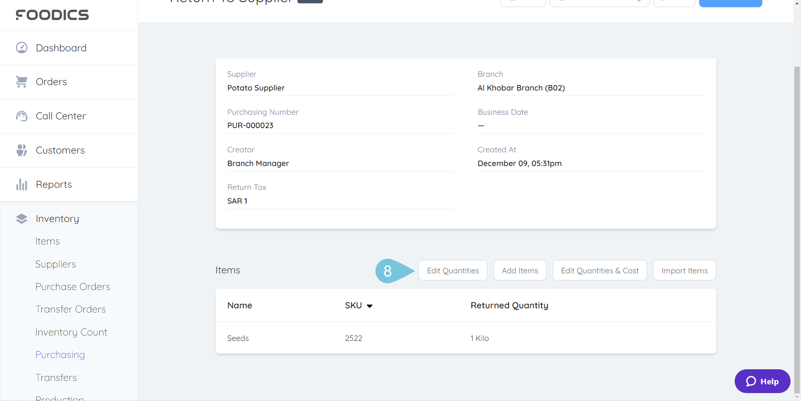801x401 pixels.
Task: Click the Reports bar chart icon
Action: tap(21, 184)
